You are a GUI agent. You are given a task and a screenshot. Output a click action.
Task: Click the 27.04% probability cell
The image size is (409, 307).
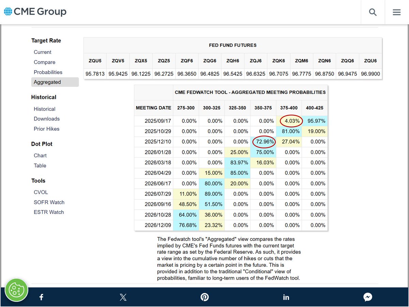(289, 142)
